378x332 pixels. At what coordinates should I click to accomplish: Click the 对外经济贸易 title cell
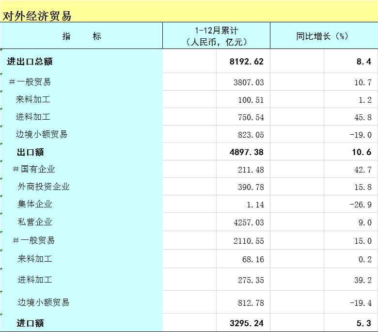pos(37,16)
